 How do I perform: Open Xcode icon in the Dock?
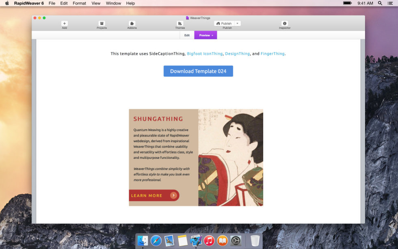[x=196, y=240]
